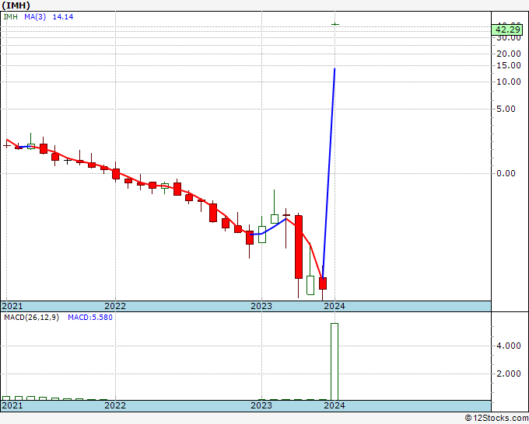This screenshot has width=529, height=424.
Task: Click the 2021 label on MACD panel axis
Action: (12, 405)
